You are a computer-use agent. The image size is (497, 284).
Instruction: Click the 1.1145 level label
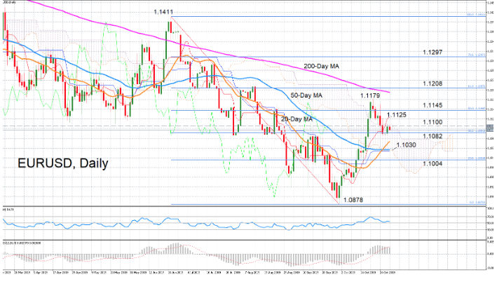(433, 105)
